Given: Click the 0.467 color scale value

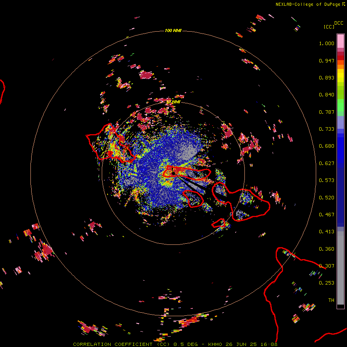Looking at the screenshot, I should pos(327,215).
